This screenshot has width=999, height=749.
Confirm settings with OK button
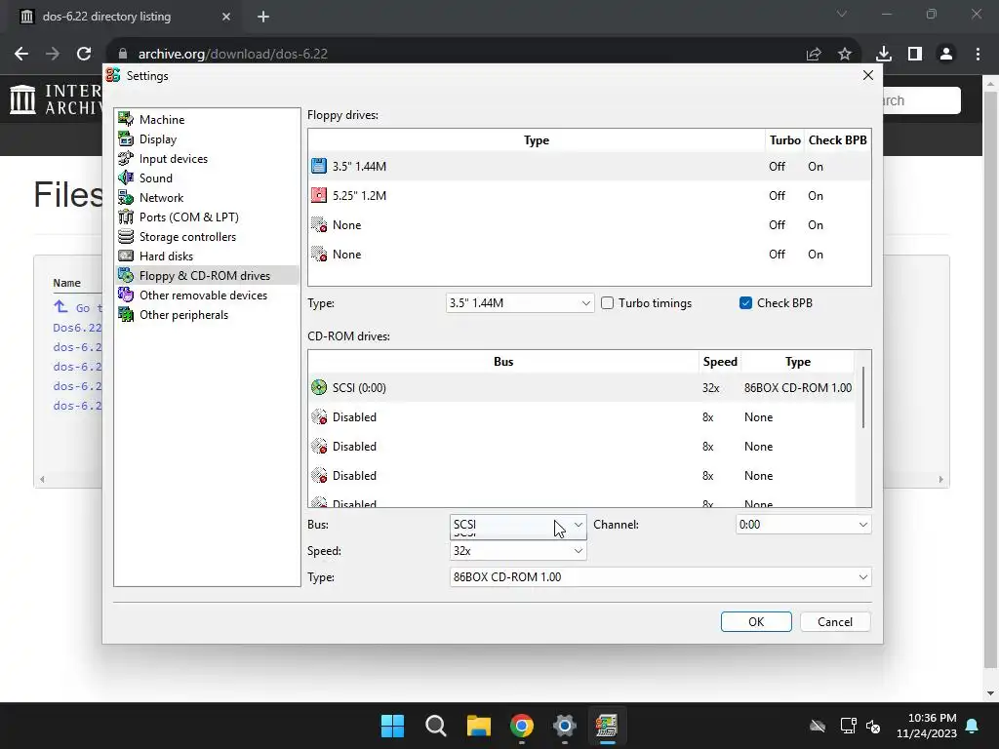pos(756,621)
